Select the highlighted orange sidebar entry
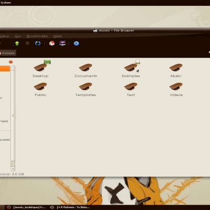This screenshot has width=210, height=210. (5, 69)
